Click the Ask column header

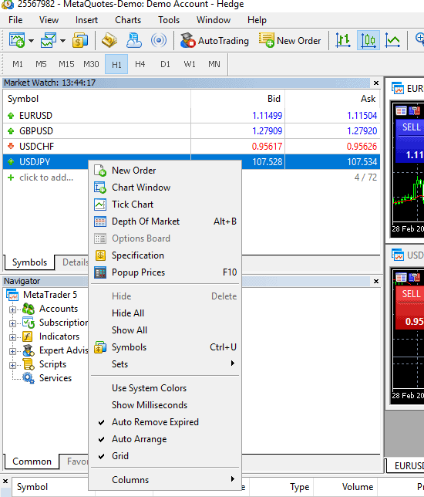[x=332, y=99]
